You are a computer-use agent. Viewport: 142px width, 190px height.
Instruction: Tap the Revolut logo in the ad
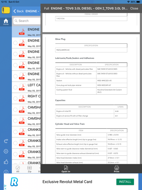click(14, 182)
